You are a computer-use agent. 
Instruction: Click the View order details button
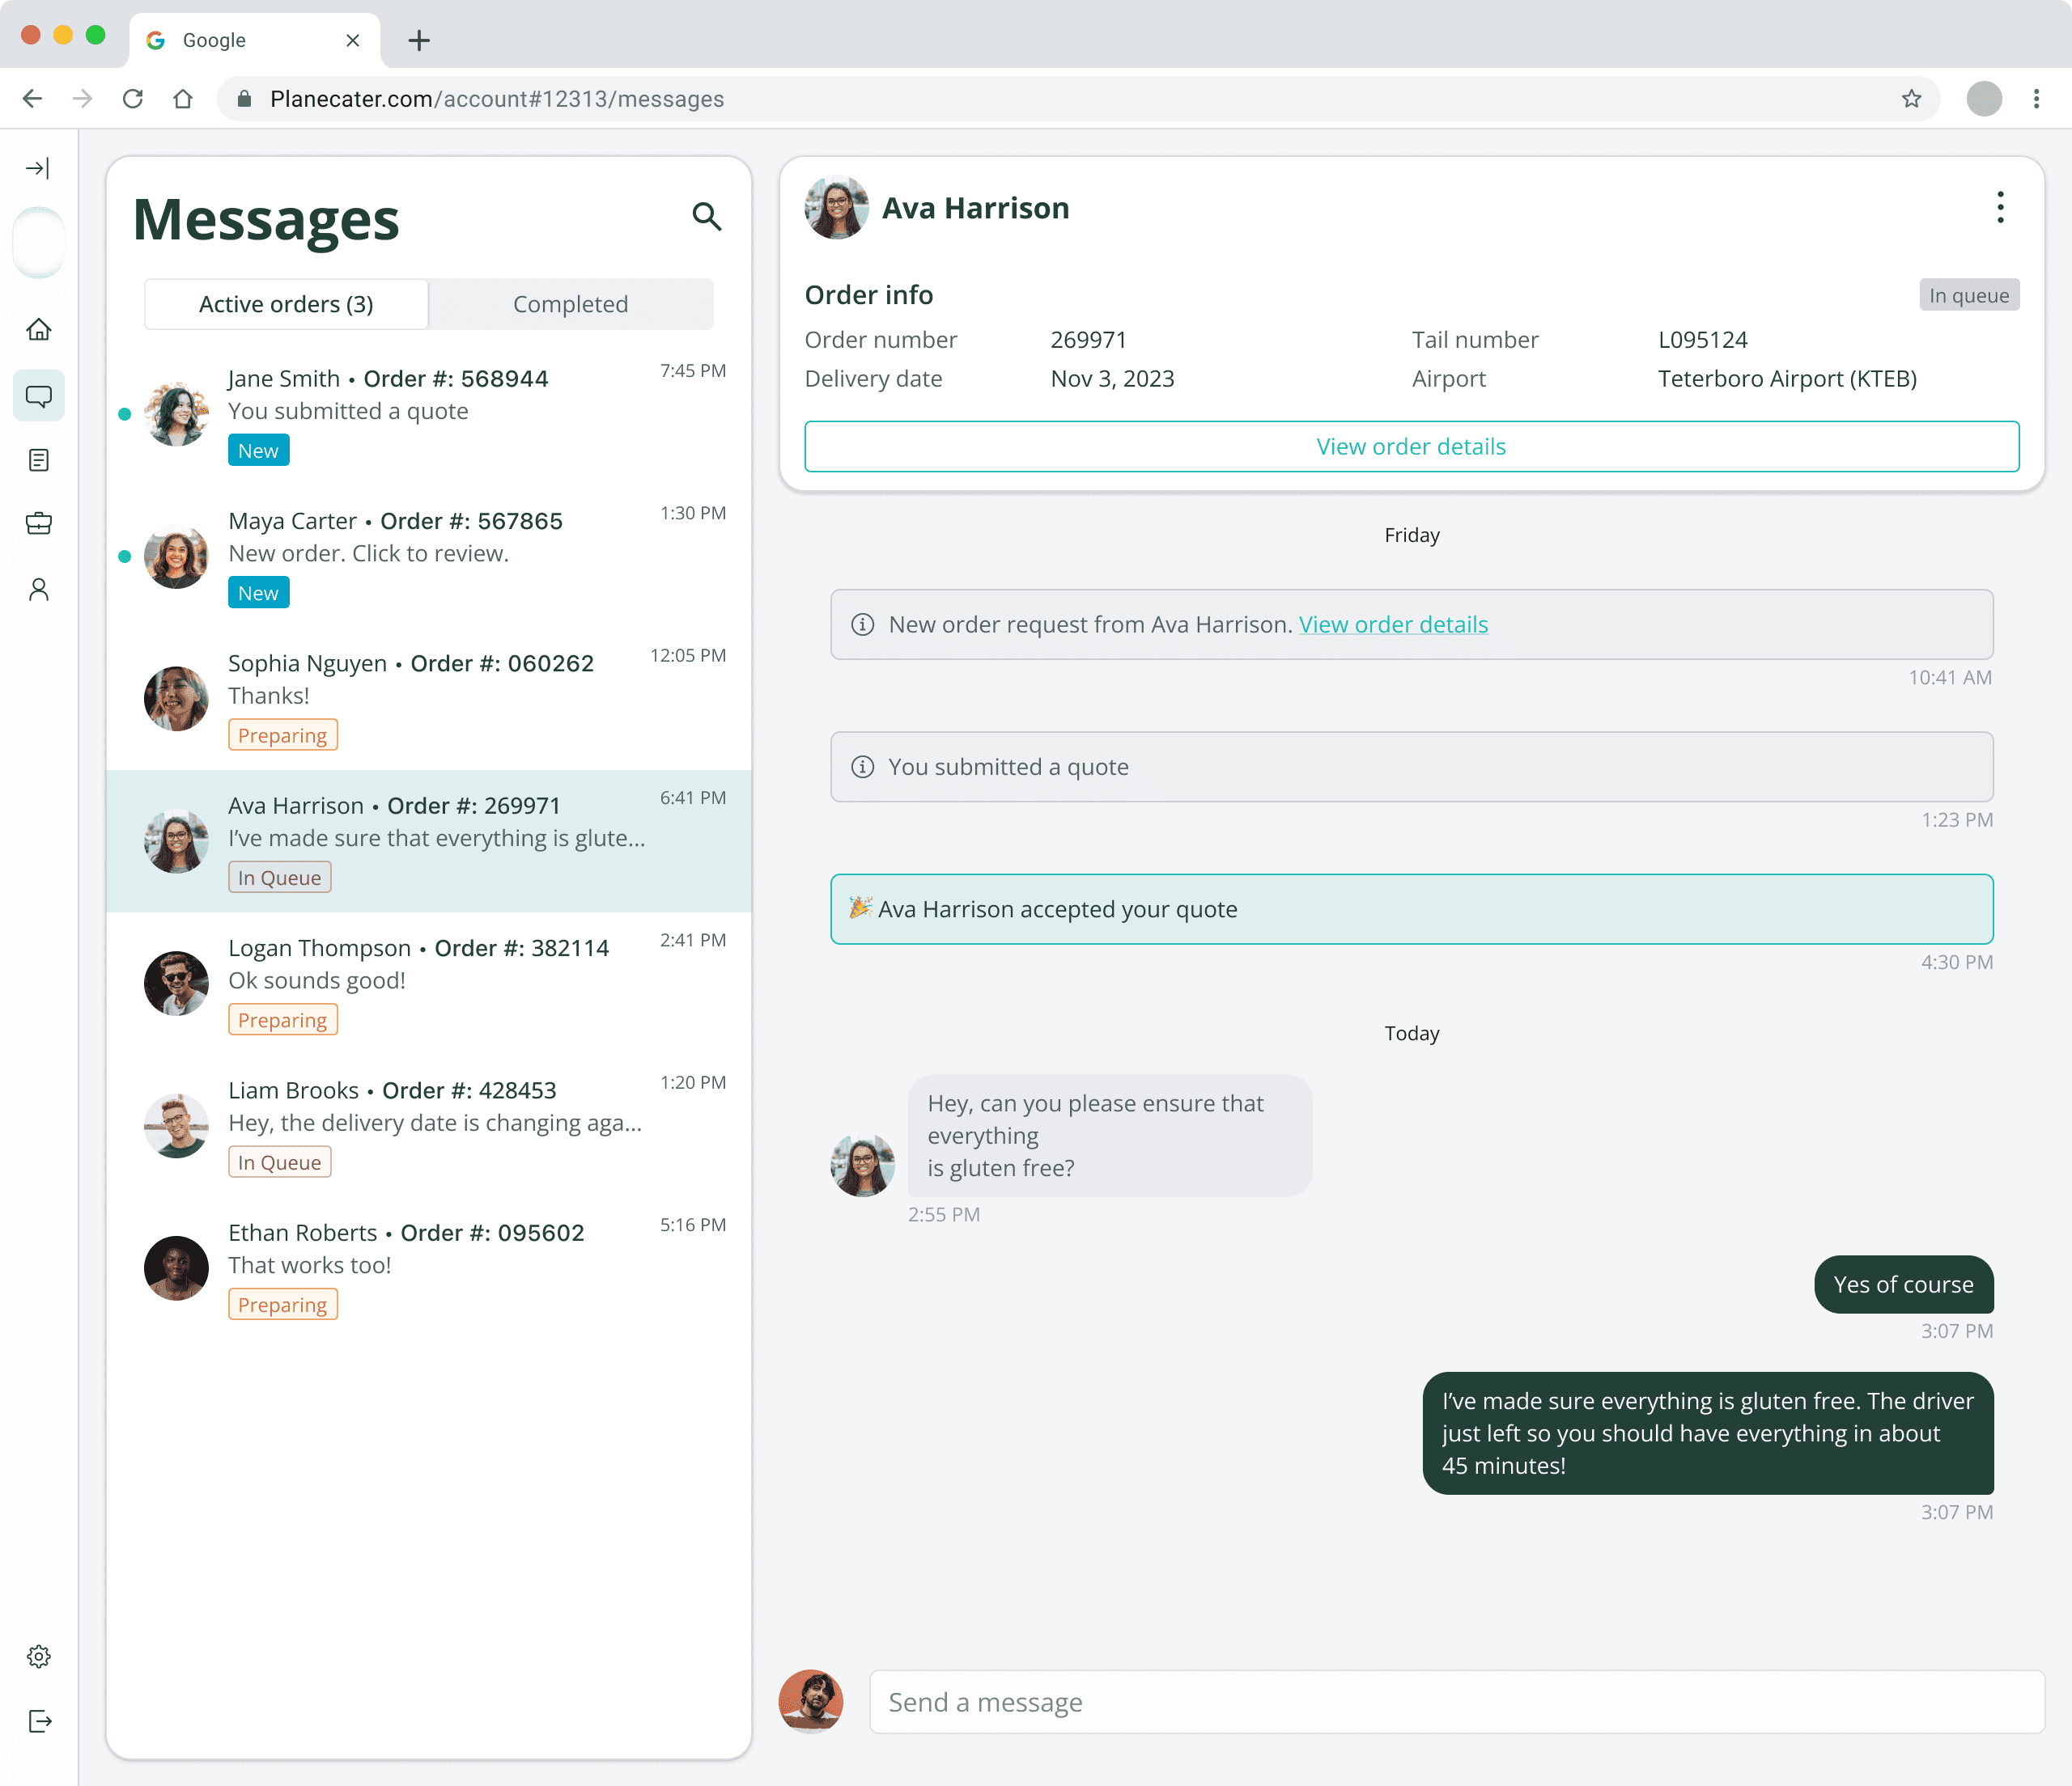coord(1411,446)
